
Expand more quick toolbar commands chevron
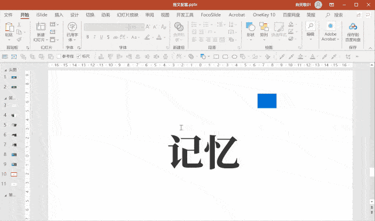coord(357,57)
